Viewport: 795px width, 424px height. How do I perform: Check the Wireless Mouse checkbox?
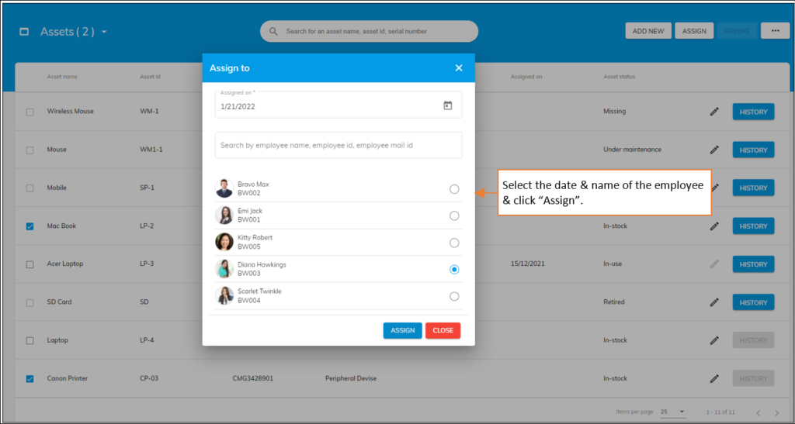tap(30, 112)
